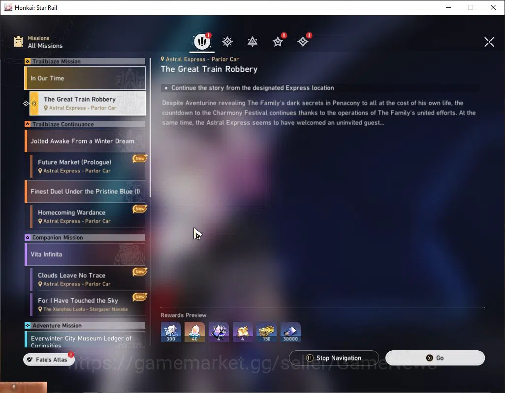Click the Adventure Mission section header
Image resolution: width=505 pixels, height=393 pixels.
click(85, 326)
